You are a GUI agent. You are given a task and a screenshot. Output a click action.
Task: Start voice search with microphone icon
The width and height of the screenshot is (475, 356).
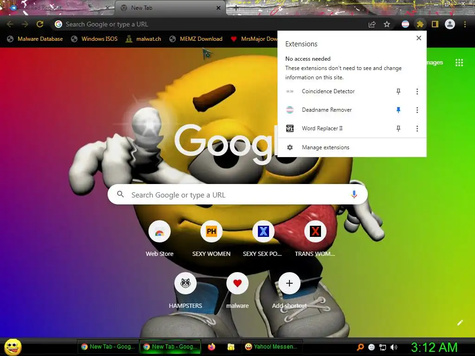click(x=354, y=195)
